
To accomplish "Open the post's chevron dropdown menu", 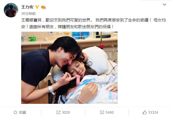I will [x=164, y=4].
